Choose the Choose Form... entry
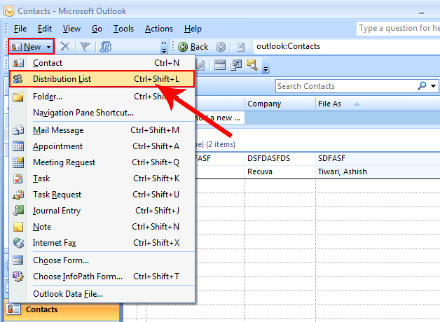 coord(102,260)
